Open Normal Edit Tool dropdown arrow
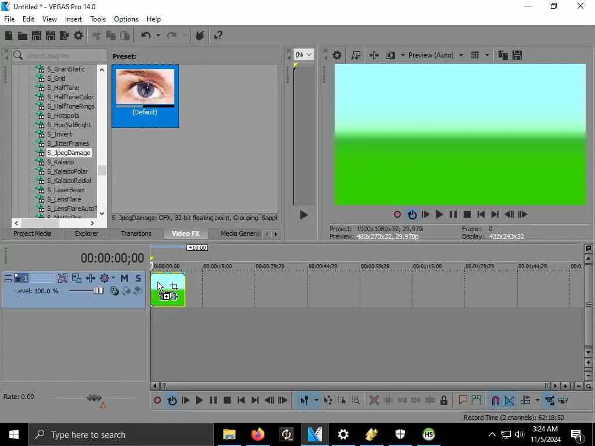Image resolution: width=595 pixels, height=446 pixels. (x=316, y=400)
